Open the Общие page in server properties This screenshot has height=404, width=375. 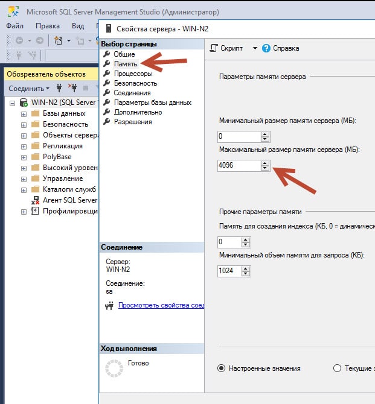coord(124,54)
